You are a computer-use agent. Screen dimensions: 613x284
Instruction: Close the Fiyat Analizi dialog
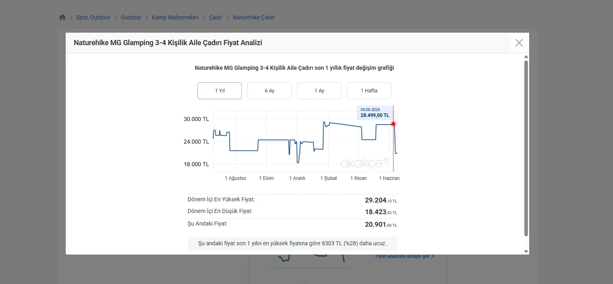(519, 43)
